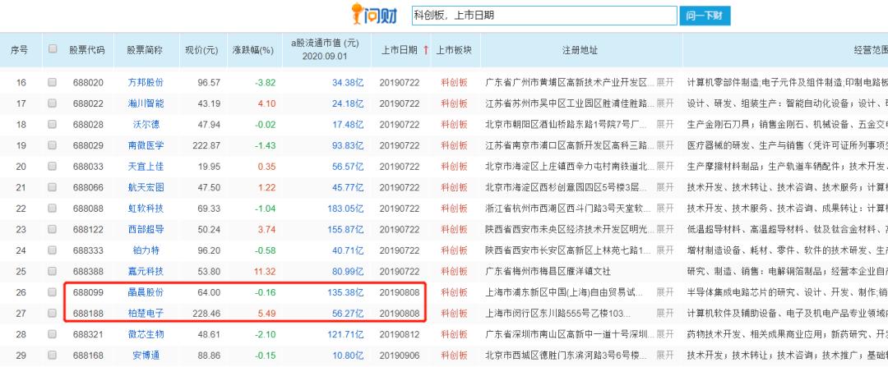Click the 上市板块 column header

pos(454,50)
